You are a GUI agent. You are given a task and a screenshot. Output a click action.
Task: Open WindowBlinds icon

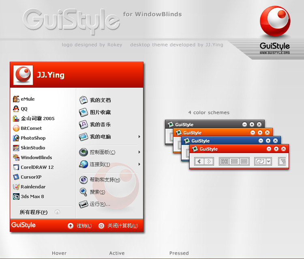pyautogui.click(x=16, y=158)
